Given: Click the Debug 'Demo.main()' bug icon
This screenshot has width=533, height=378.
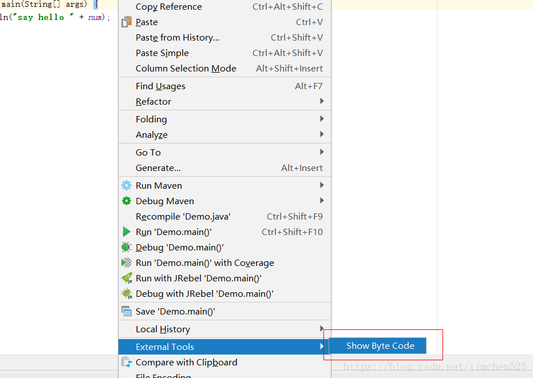Looking at the screenshot, I should pyautogui.click(x=127, y=247).
